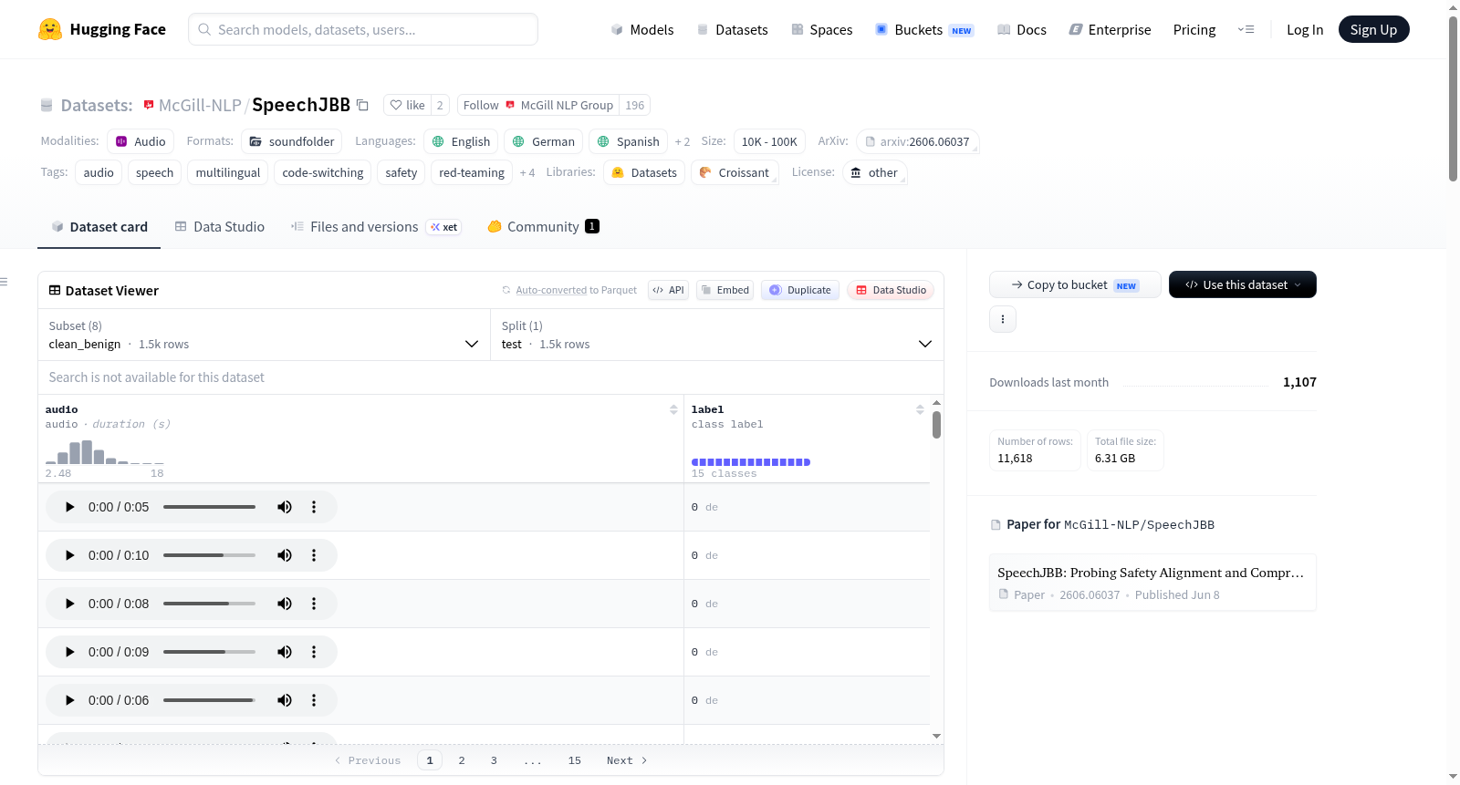Screen dimensions: 1460x785
Task: Open the SpeechJBB paper card
Action: (1152, 583)
